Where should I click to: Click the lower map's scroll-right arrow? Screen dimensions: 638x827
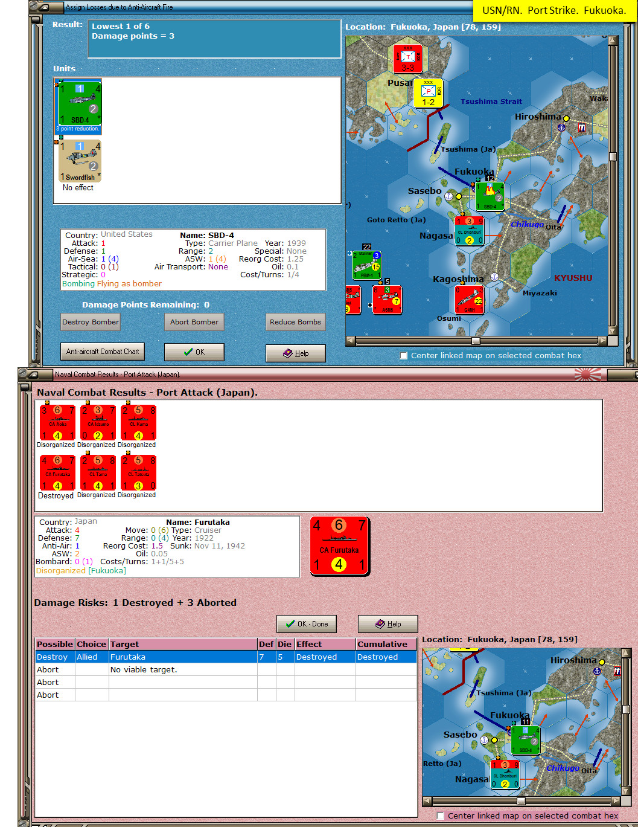(617, 801)
